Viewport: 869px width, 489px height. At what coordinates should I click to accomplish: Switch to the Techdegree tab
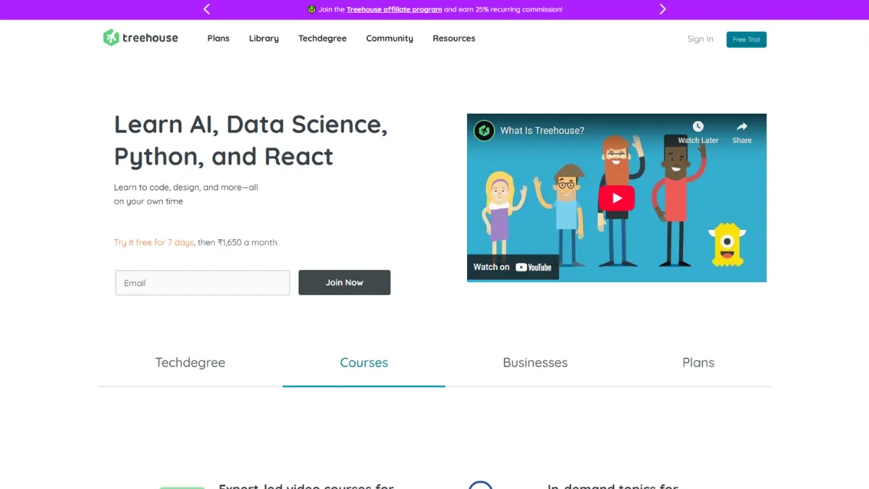(190, 363)
